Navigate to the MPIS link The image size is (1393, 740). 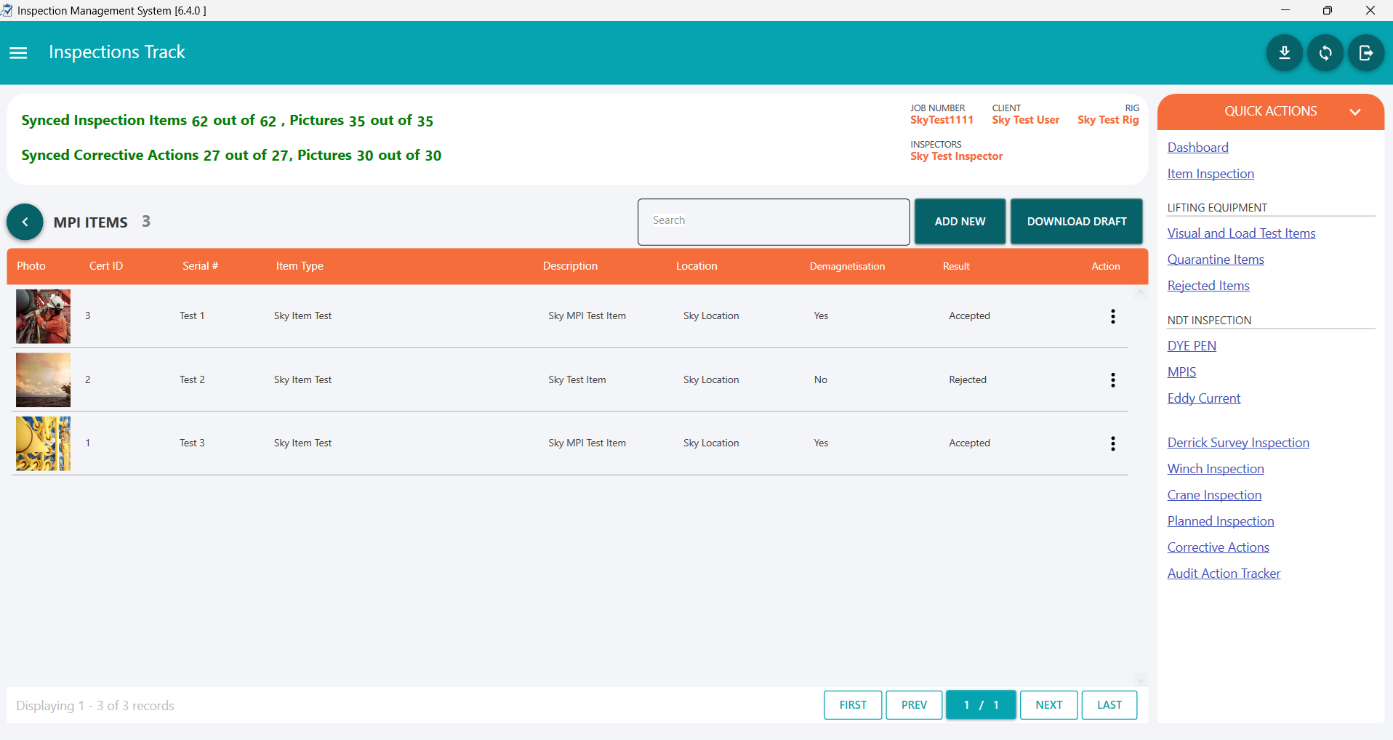(x=1181, y=372)
